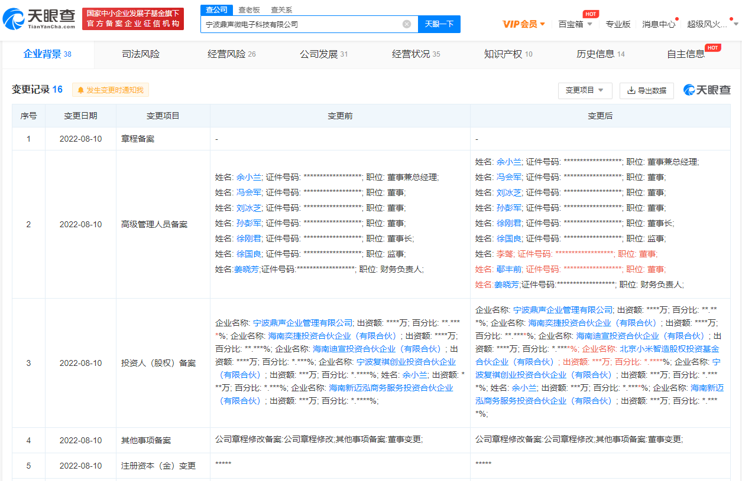Clear the search box with the X icon
Viewport: 742px width, 481px height.
tap(407, 24)
